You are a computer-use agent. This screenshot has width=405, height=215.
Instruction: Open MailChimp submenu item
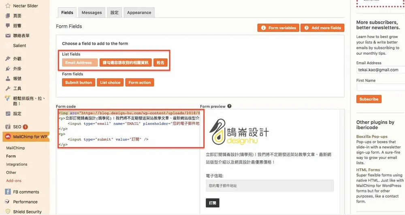coord(15,148)
